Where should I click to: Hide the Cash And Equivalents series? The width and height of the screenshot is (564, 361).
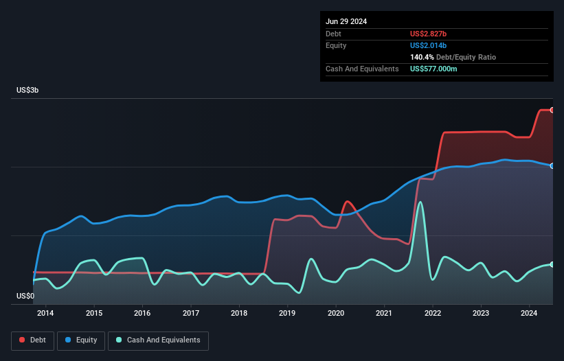(158, 340)
